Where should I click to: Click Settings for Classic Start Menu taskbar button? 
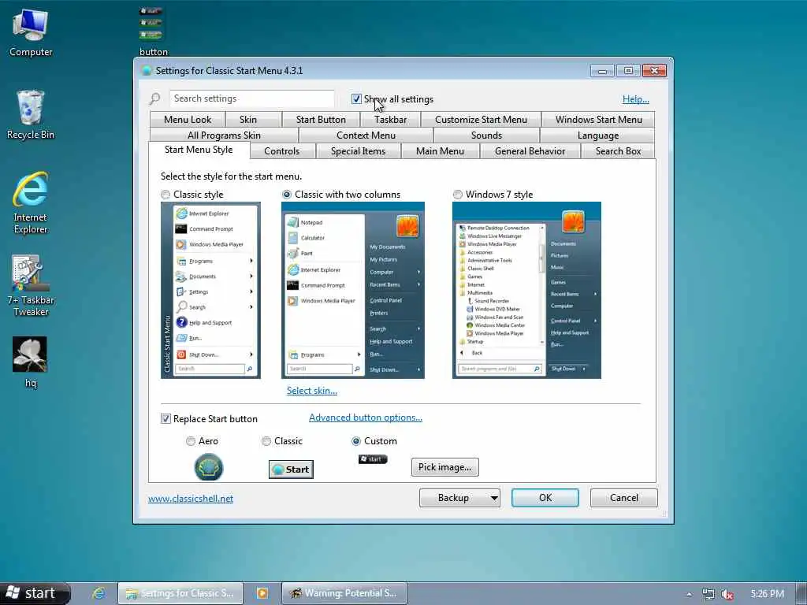tap(180, 593)
